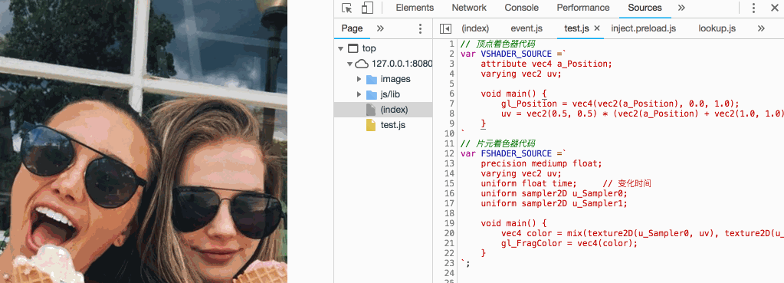Image resolution: width=784 pixels, height=283 pixels.
Task: Click 'uniform sampler2D u_Sampler0;' line
Action: click(553, 193)
